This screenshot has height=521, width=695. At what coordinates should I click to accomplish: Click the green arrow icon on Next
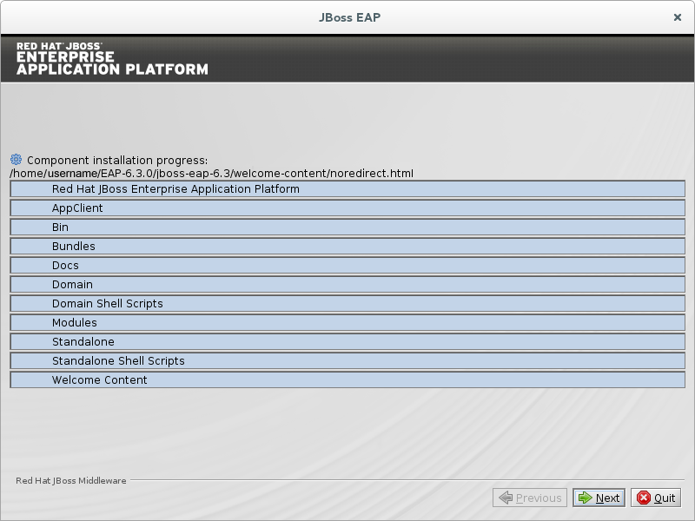point(586,498)
